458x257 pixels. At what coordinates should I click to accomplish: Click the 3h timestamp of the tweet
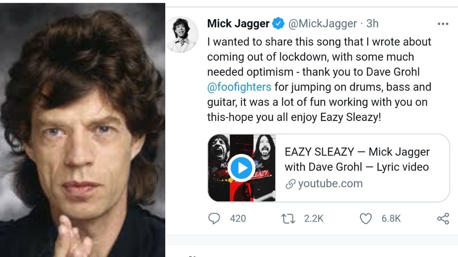click(373, 24)
